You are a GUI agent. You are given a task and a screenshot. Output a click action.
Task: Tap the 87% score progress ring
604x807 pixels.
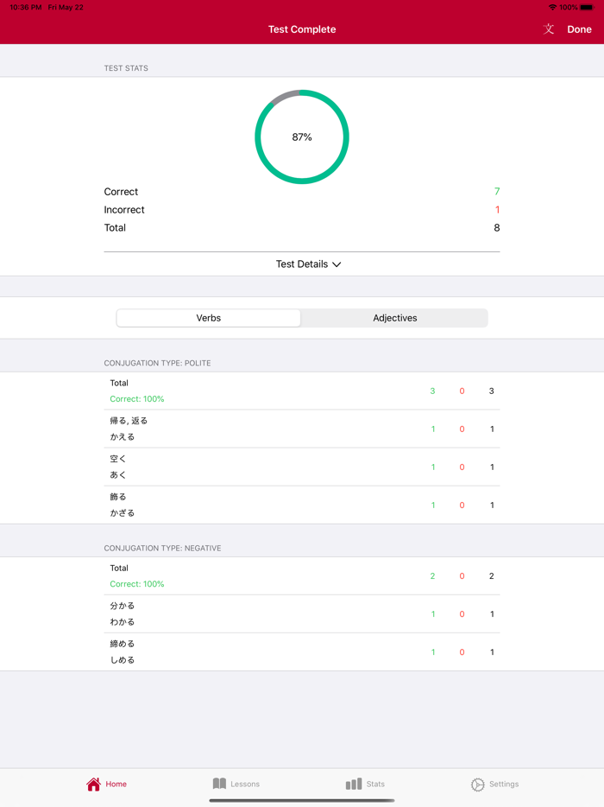302,137
